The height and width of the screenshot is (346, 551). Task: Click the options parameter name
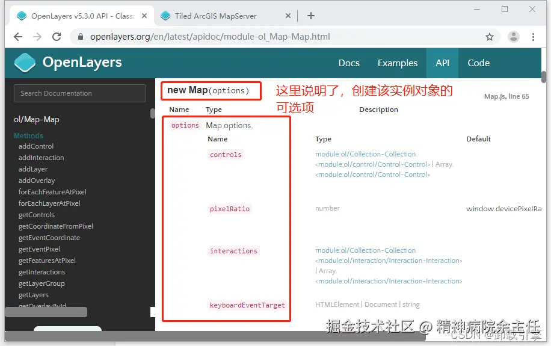[185, 125]
